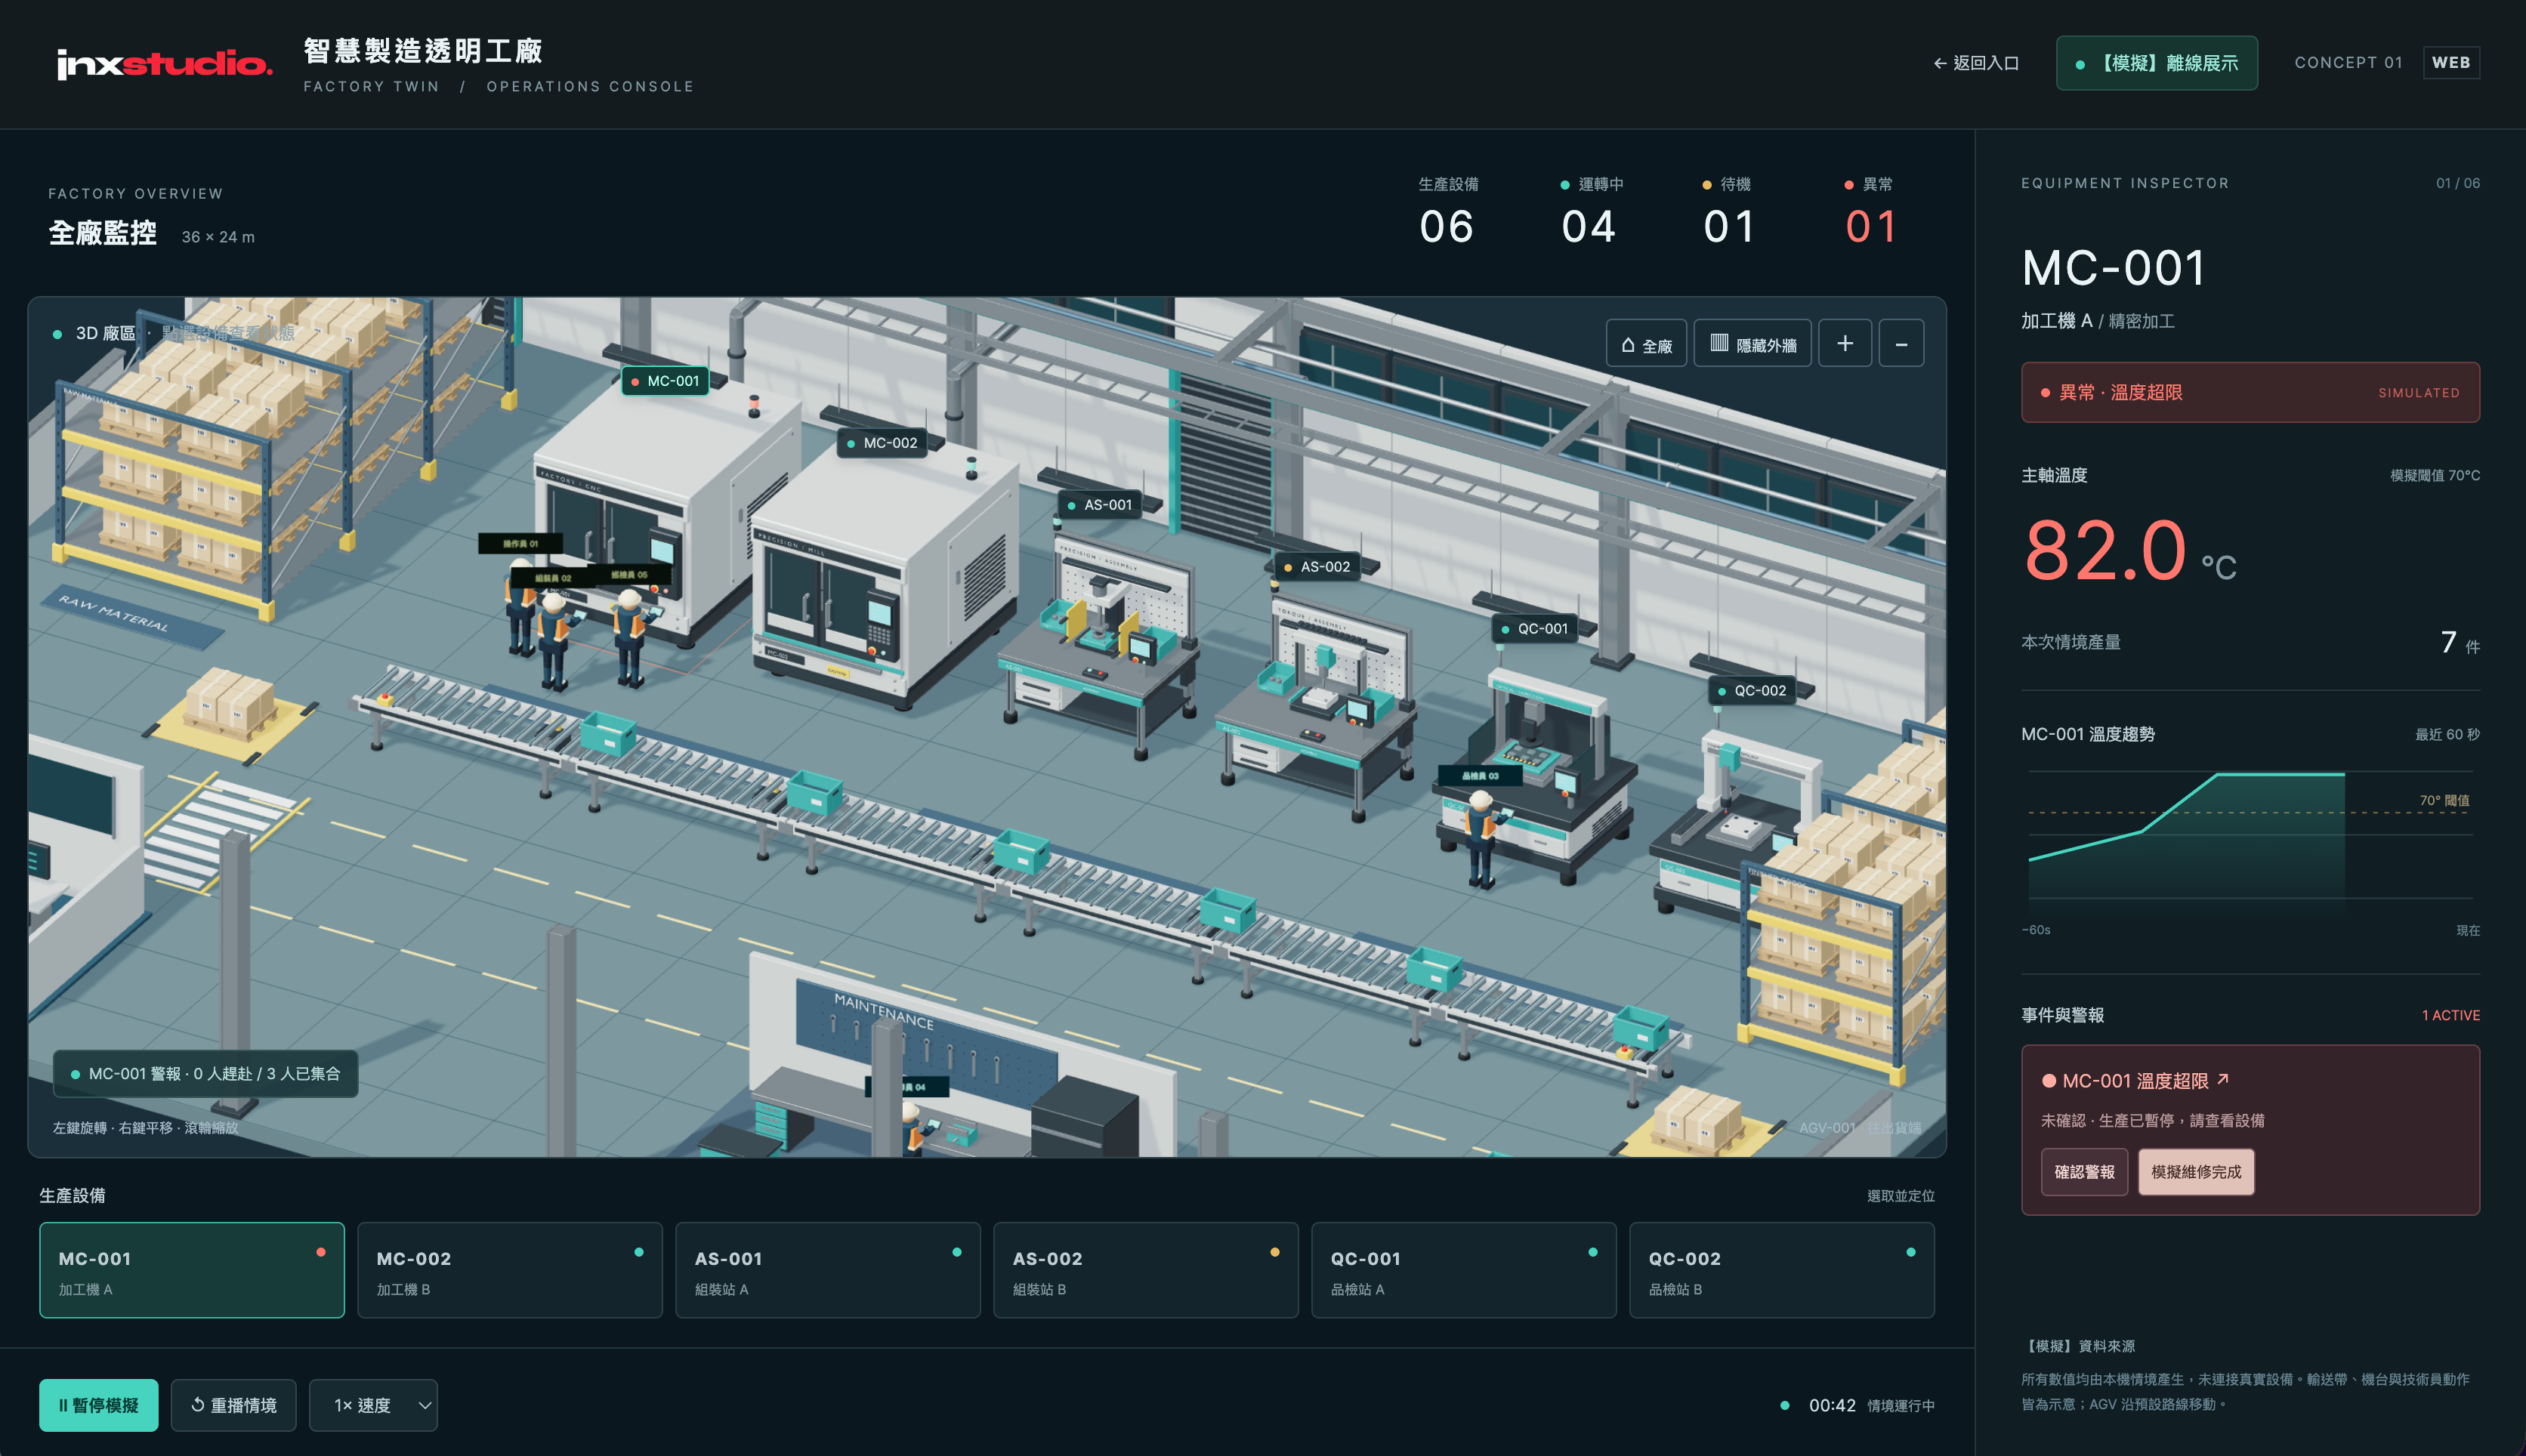Click the 00:42 scenario timer
The height and width of the screenshot is (1456, 2526).
pyautogui.click(x=1832, y=1405)
